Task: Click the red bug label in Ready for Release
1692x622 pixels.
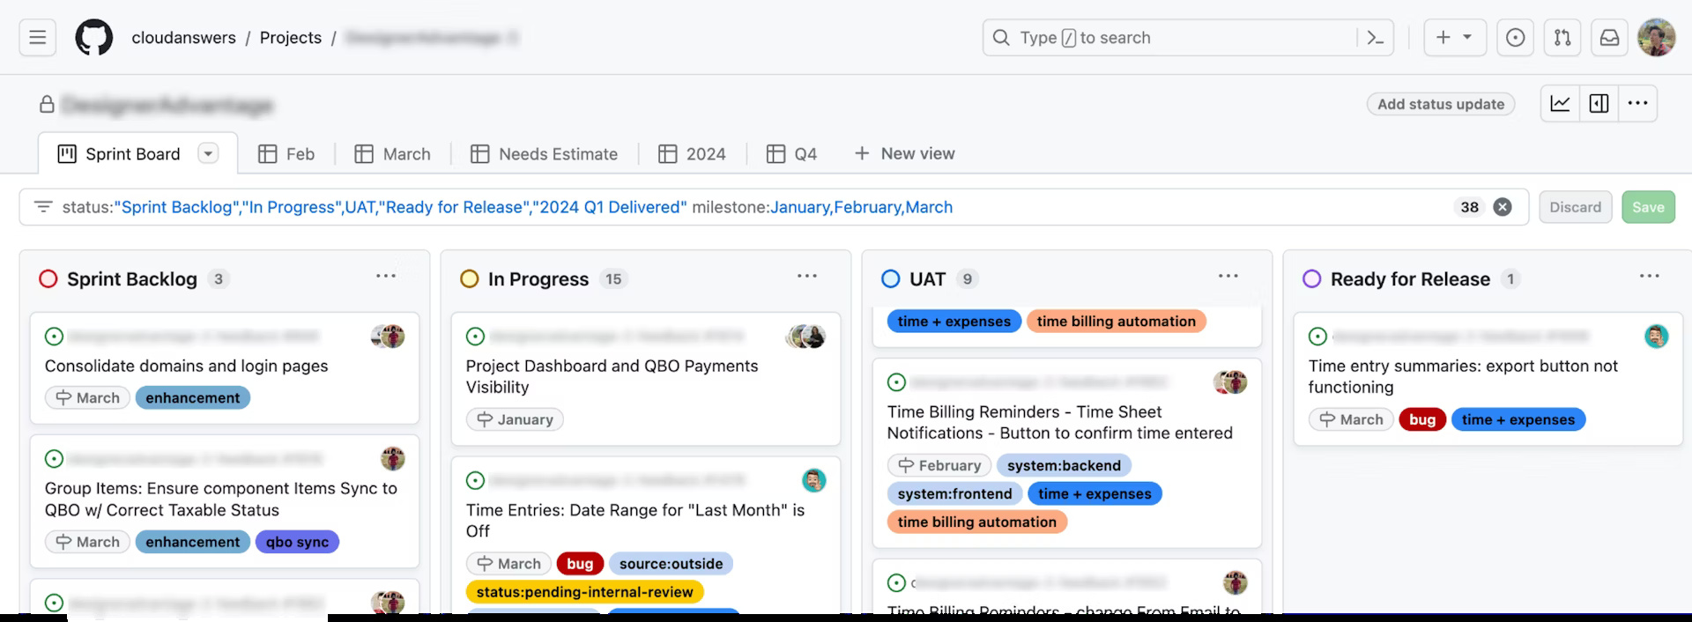Action: click(x=1421, y=419)
